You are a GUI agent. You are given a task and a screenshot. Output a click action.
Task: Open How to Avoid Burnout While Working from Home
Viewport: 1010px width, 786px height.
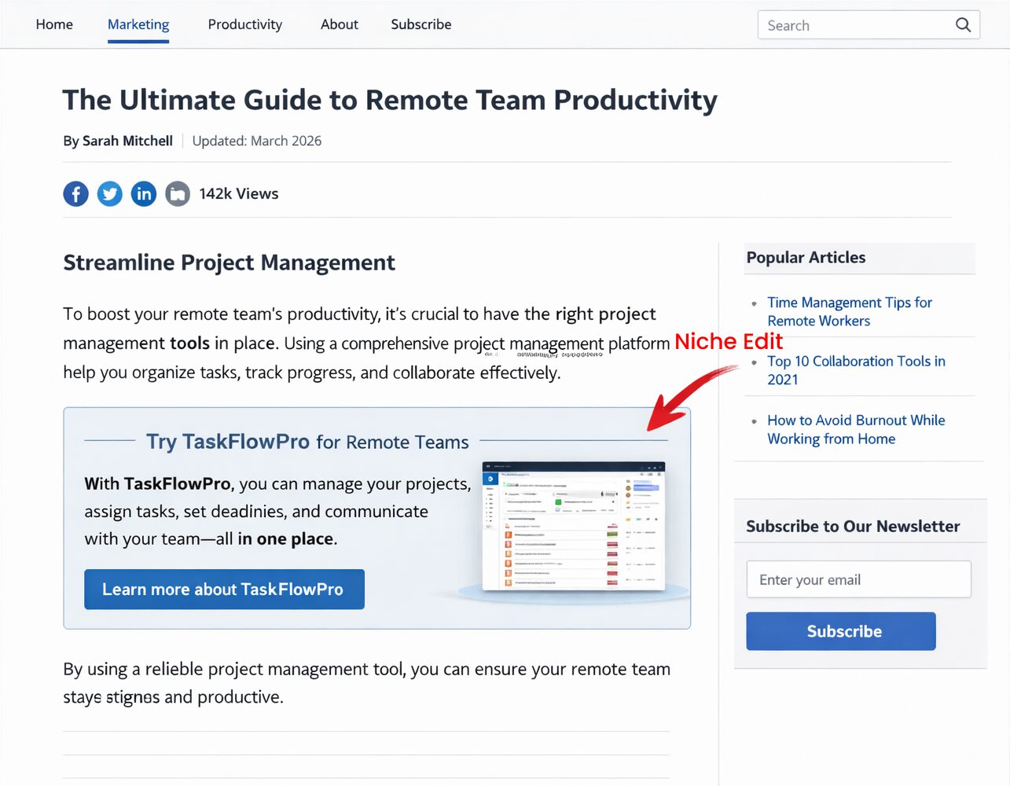856,429
